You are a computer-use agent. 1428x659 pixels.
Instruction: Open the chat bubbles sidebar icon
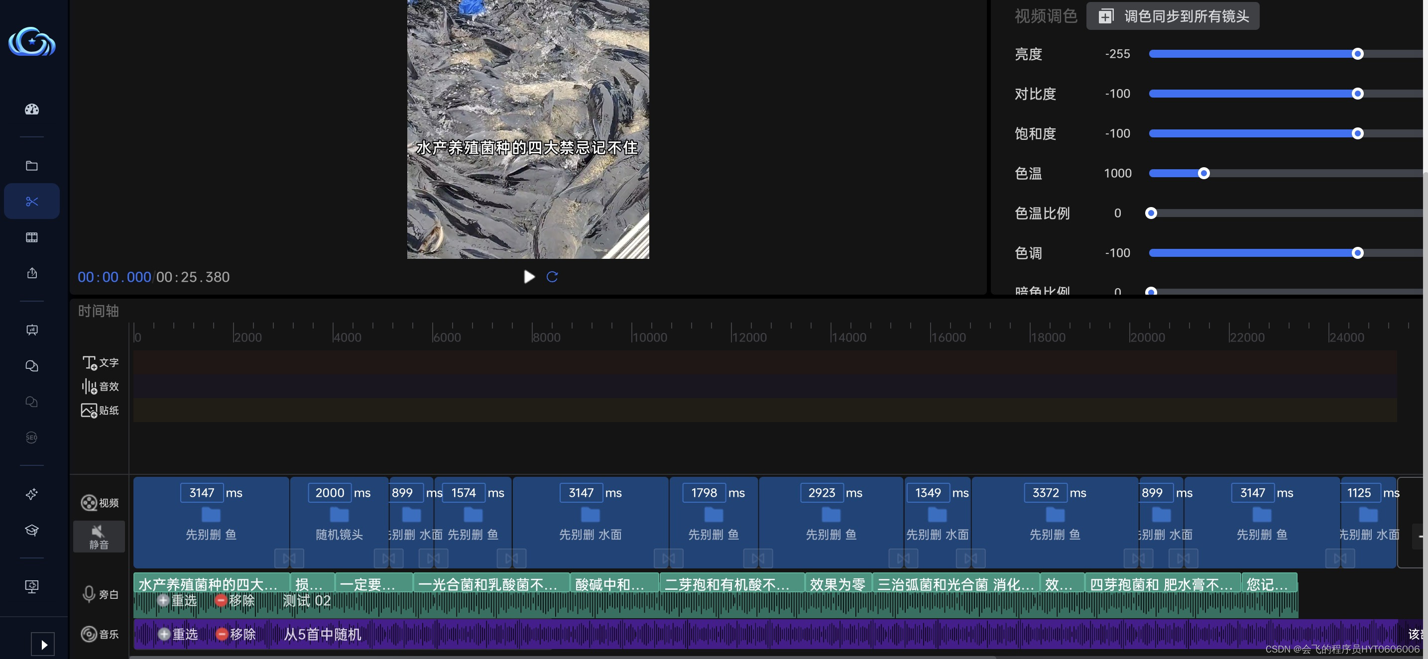[x=31, y=366]
